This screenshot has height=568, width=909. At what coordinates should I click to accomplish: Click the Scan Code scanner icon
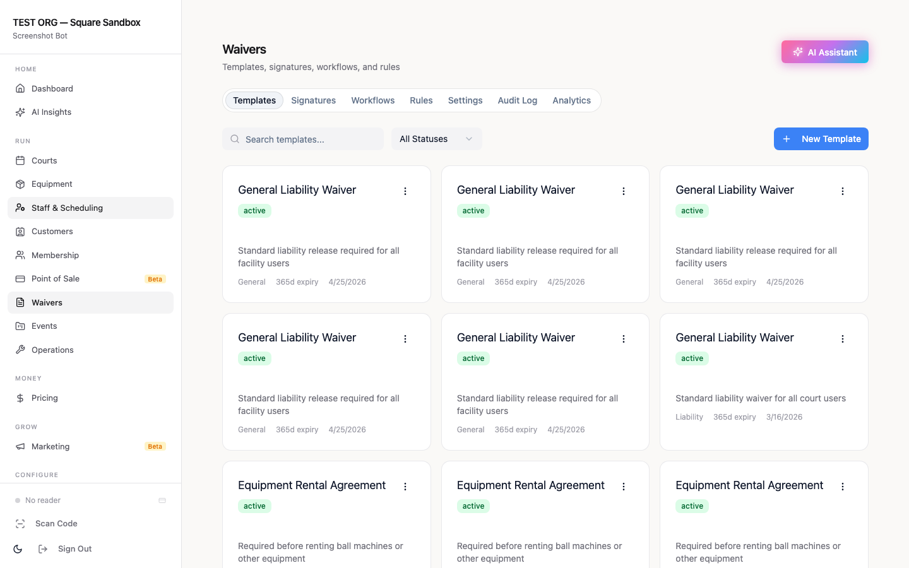20,524
